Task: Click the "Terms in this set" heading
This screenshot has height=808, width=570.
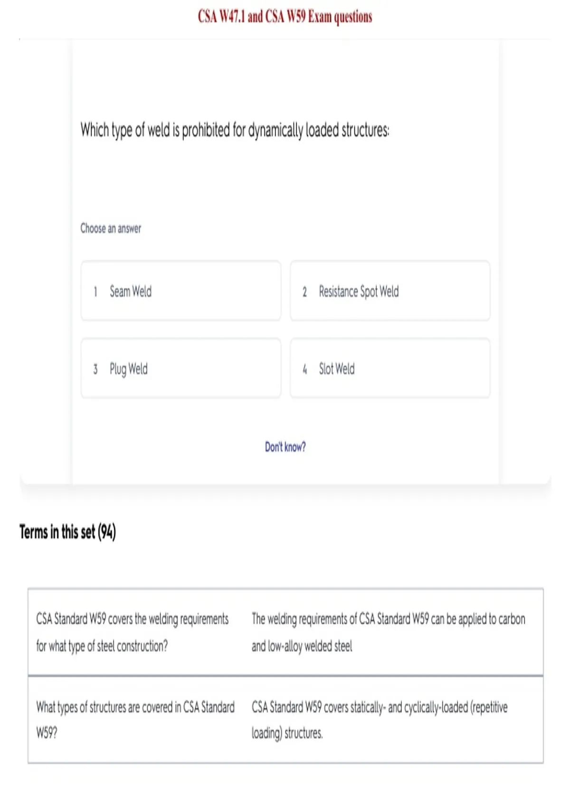Action: coord(57,532)
